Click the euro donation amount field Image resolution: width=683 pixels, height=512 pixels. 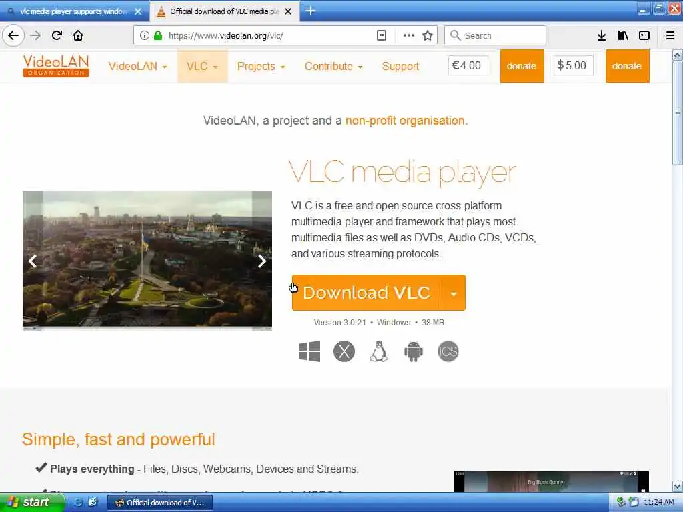pyautogui.click(x=468, y=65)
